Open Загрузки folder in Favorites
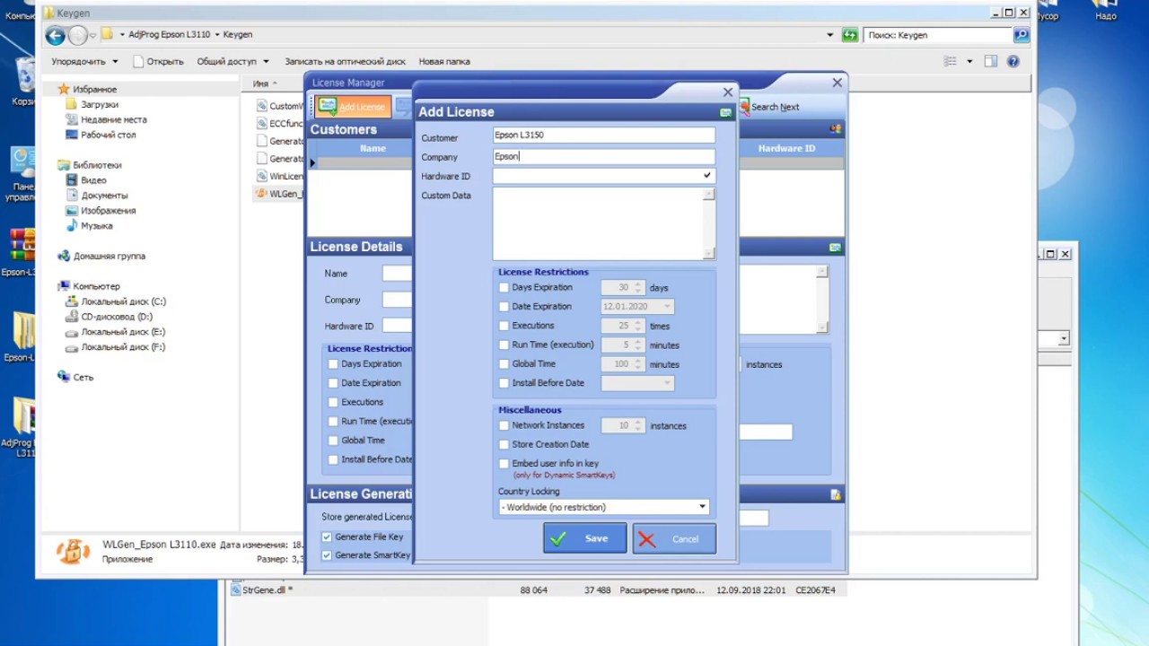The image size is (1149, 646). point(92,104)
